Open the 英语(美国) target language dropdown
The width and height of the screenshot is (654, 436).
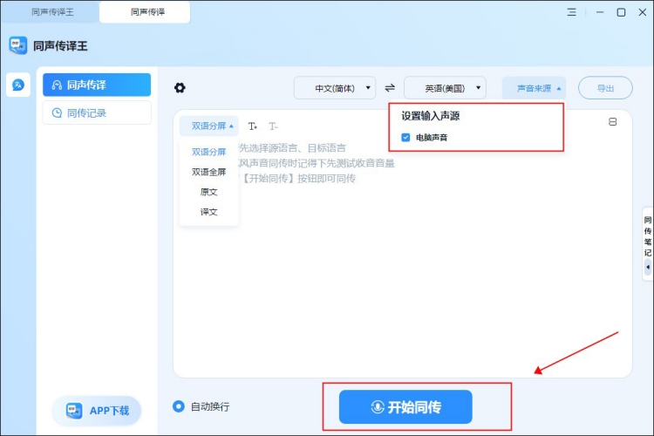(445, 88)
